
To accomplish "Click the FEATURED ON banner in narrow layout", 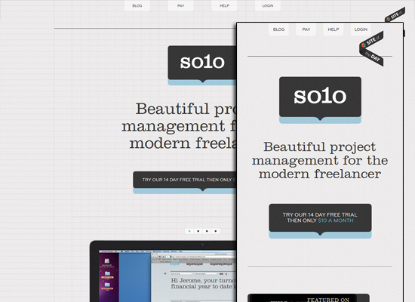I will tap(309, 297).
